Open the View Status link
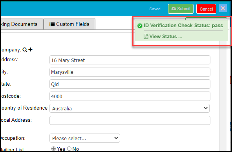The image size is (232, 152). [166, 37]
